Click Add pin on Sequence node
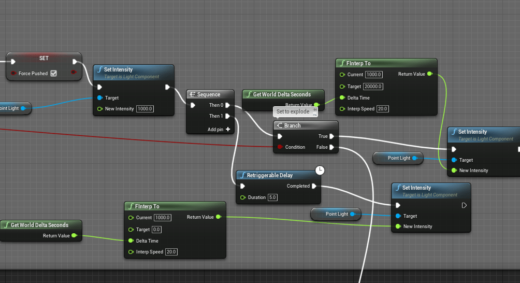 tap(228, 129)
